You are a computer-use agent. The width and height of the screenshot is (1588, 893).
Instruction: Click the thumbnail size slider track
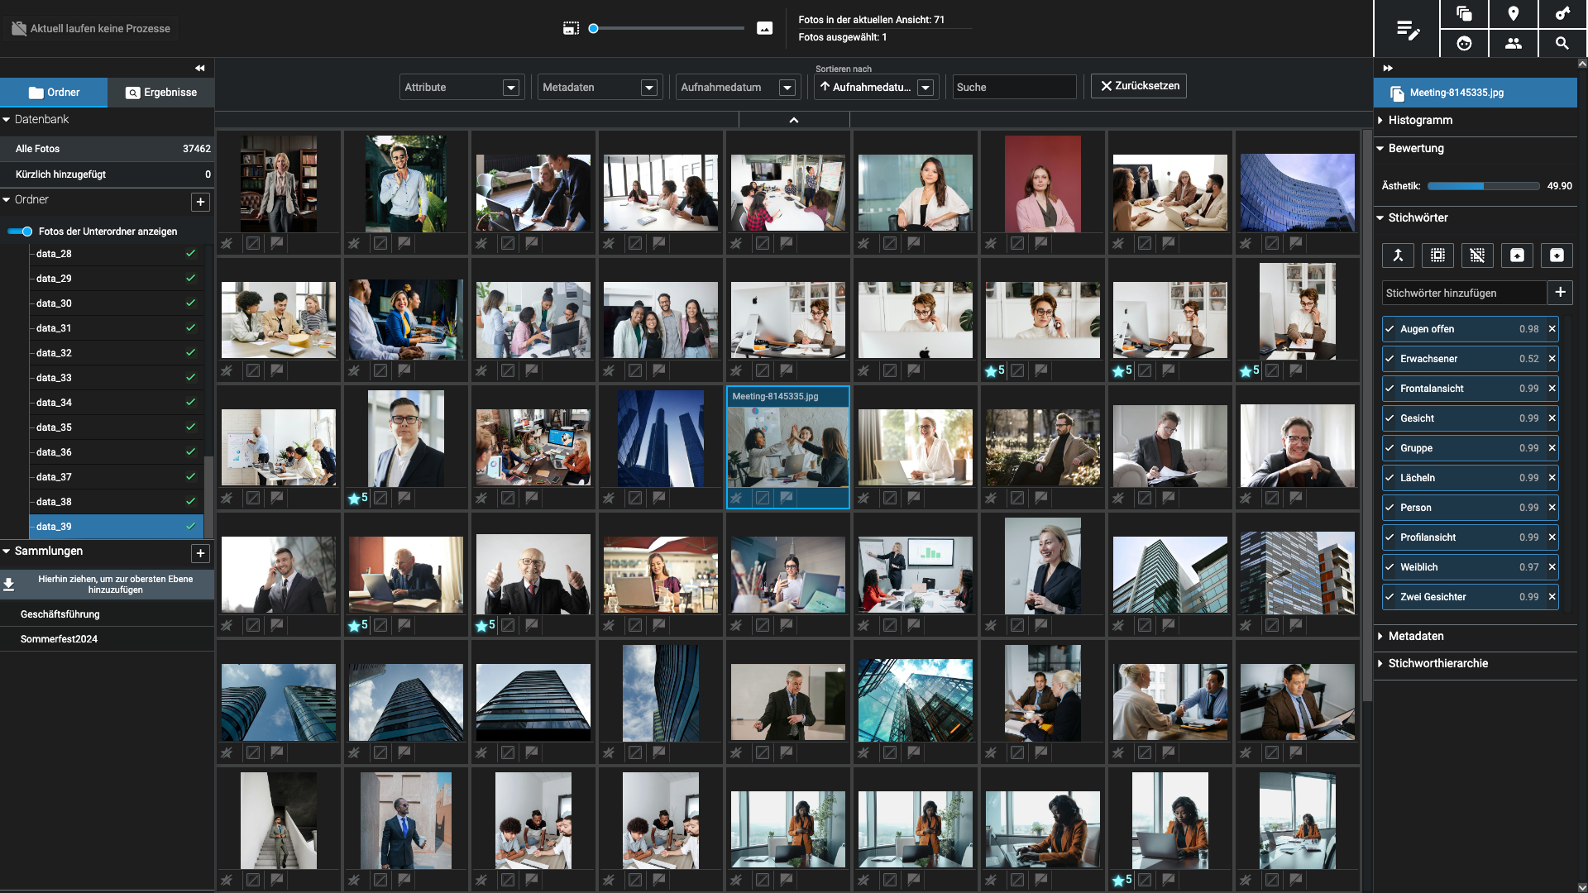(668, 29)
